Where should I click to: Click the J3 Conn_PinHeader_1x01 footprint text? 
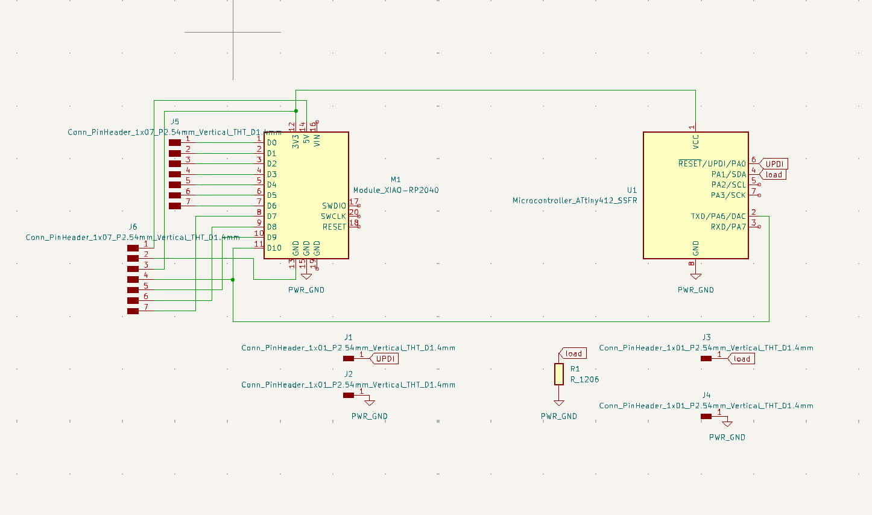(706, 348)
